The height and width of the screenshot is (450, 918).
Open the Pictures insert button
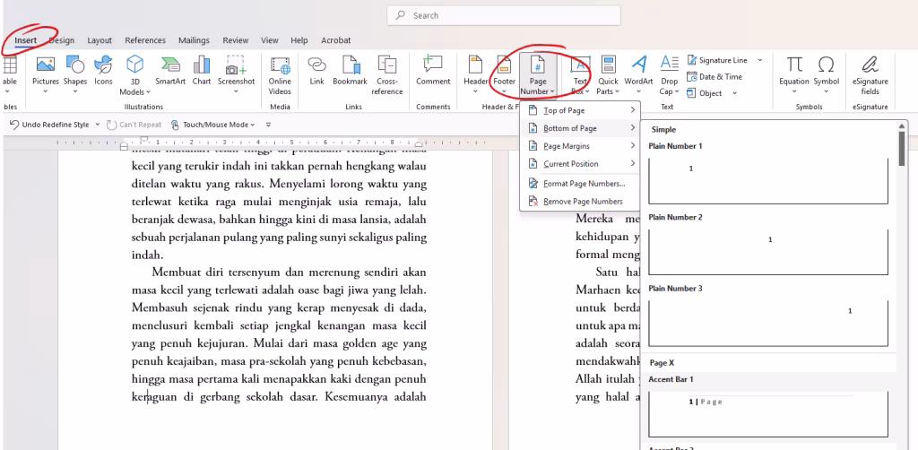45,74
